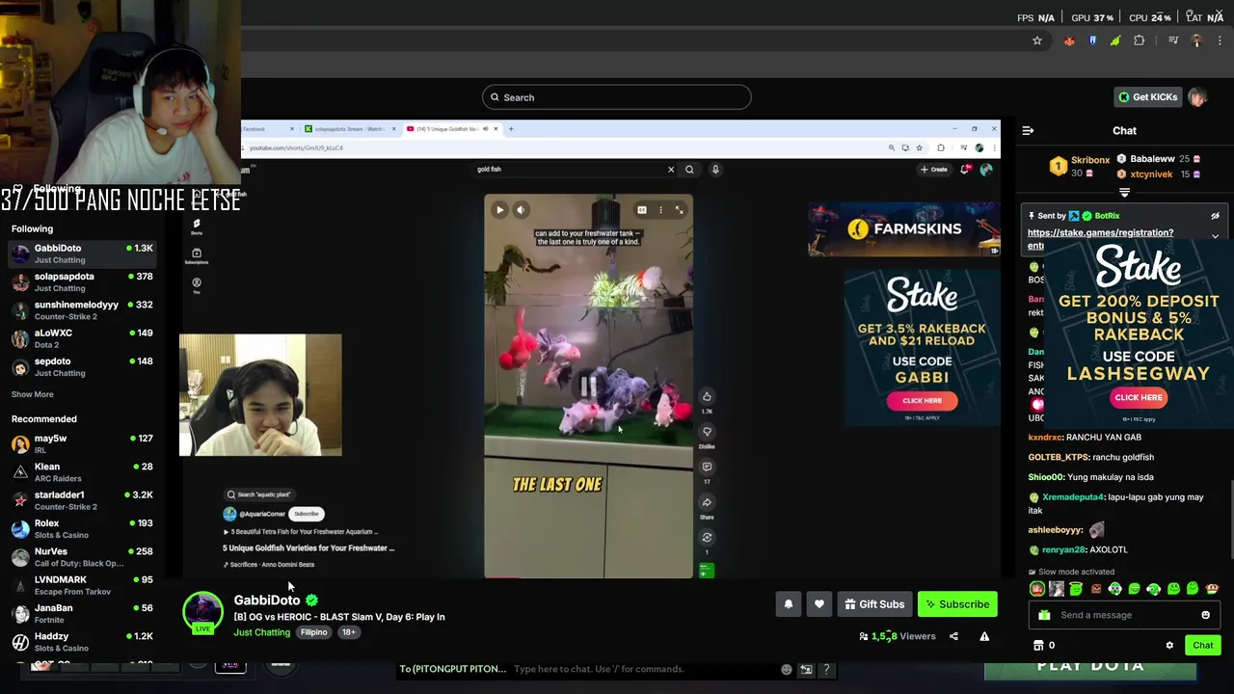Click the Send a message field
Image resolution: width=1234 pixels, height=694 pixels.
pos(1124,615)
